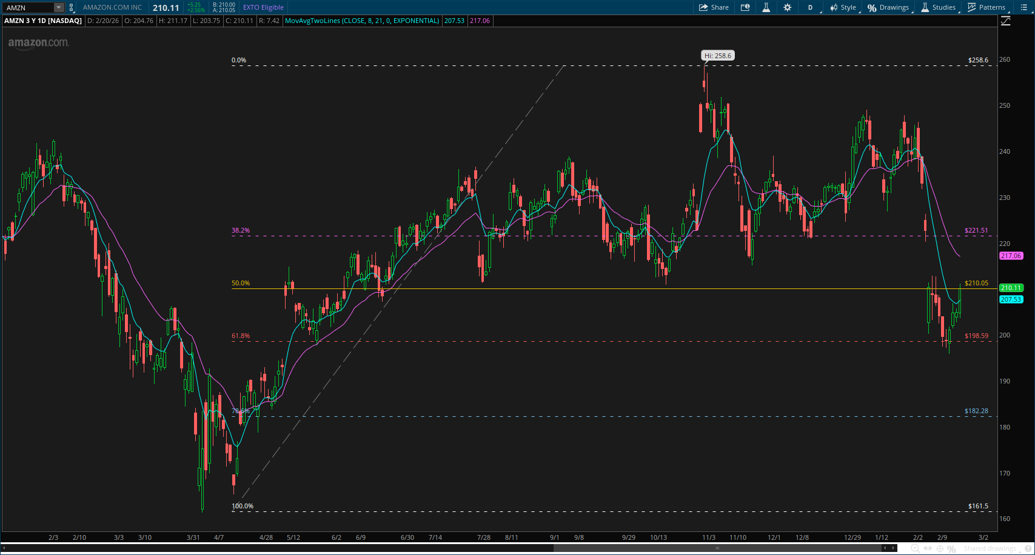Click the magenta 217.06 axis tag
This screenshot has width=1035, height=555.
[1011, 256]
